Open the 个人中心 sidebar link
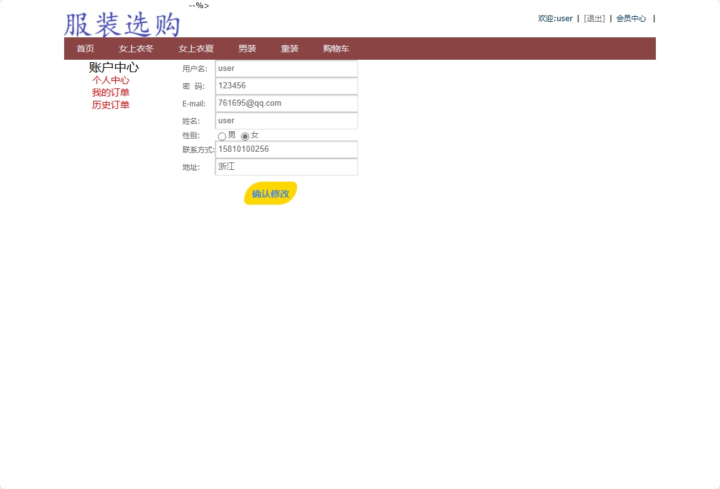This screenshot has height=489, width=720. [x=110, y=80]
